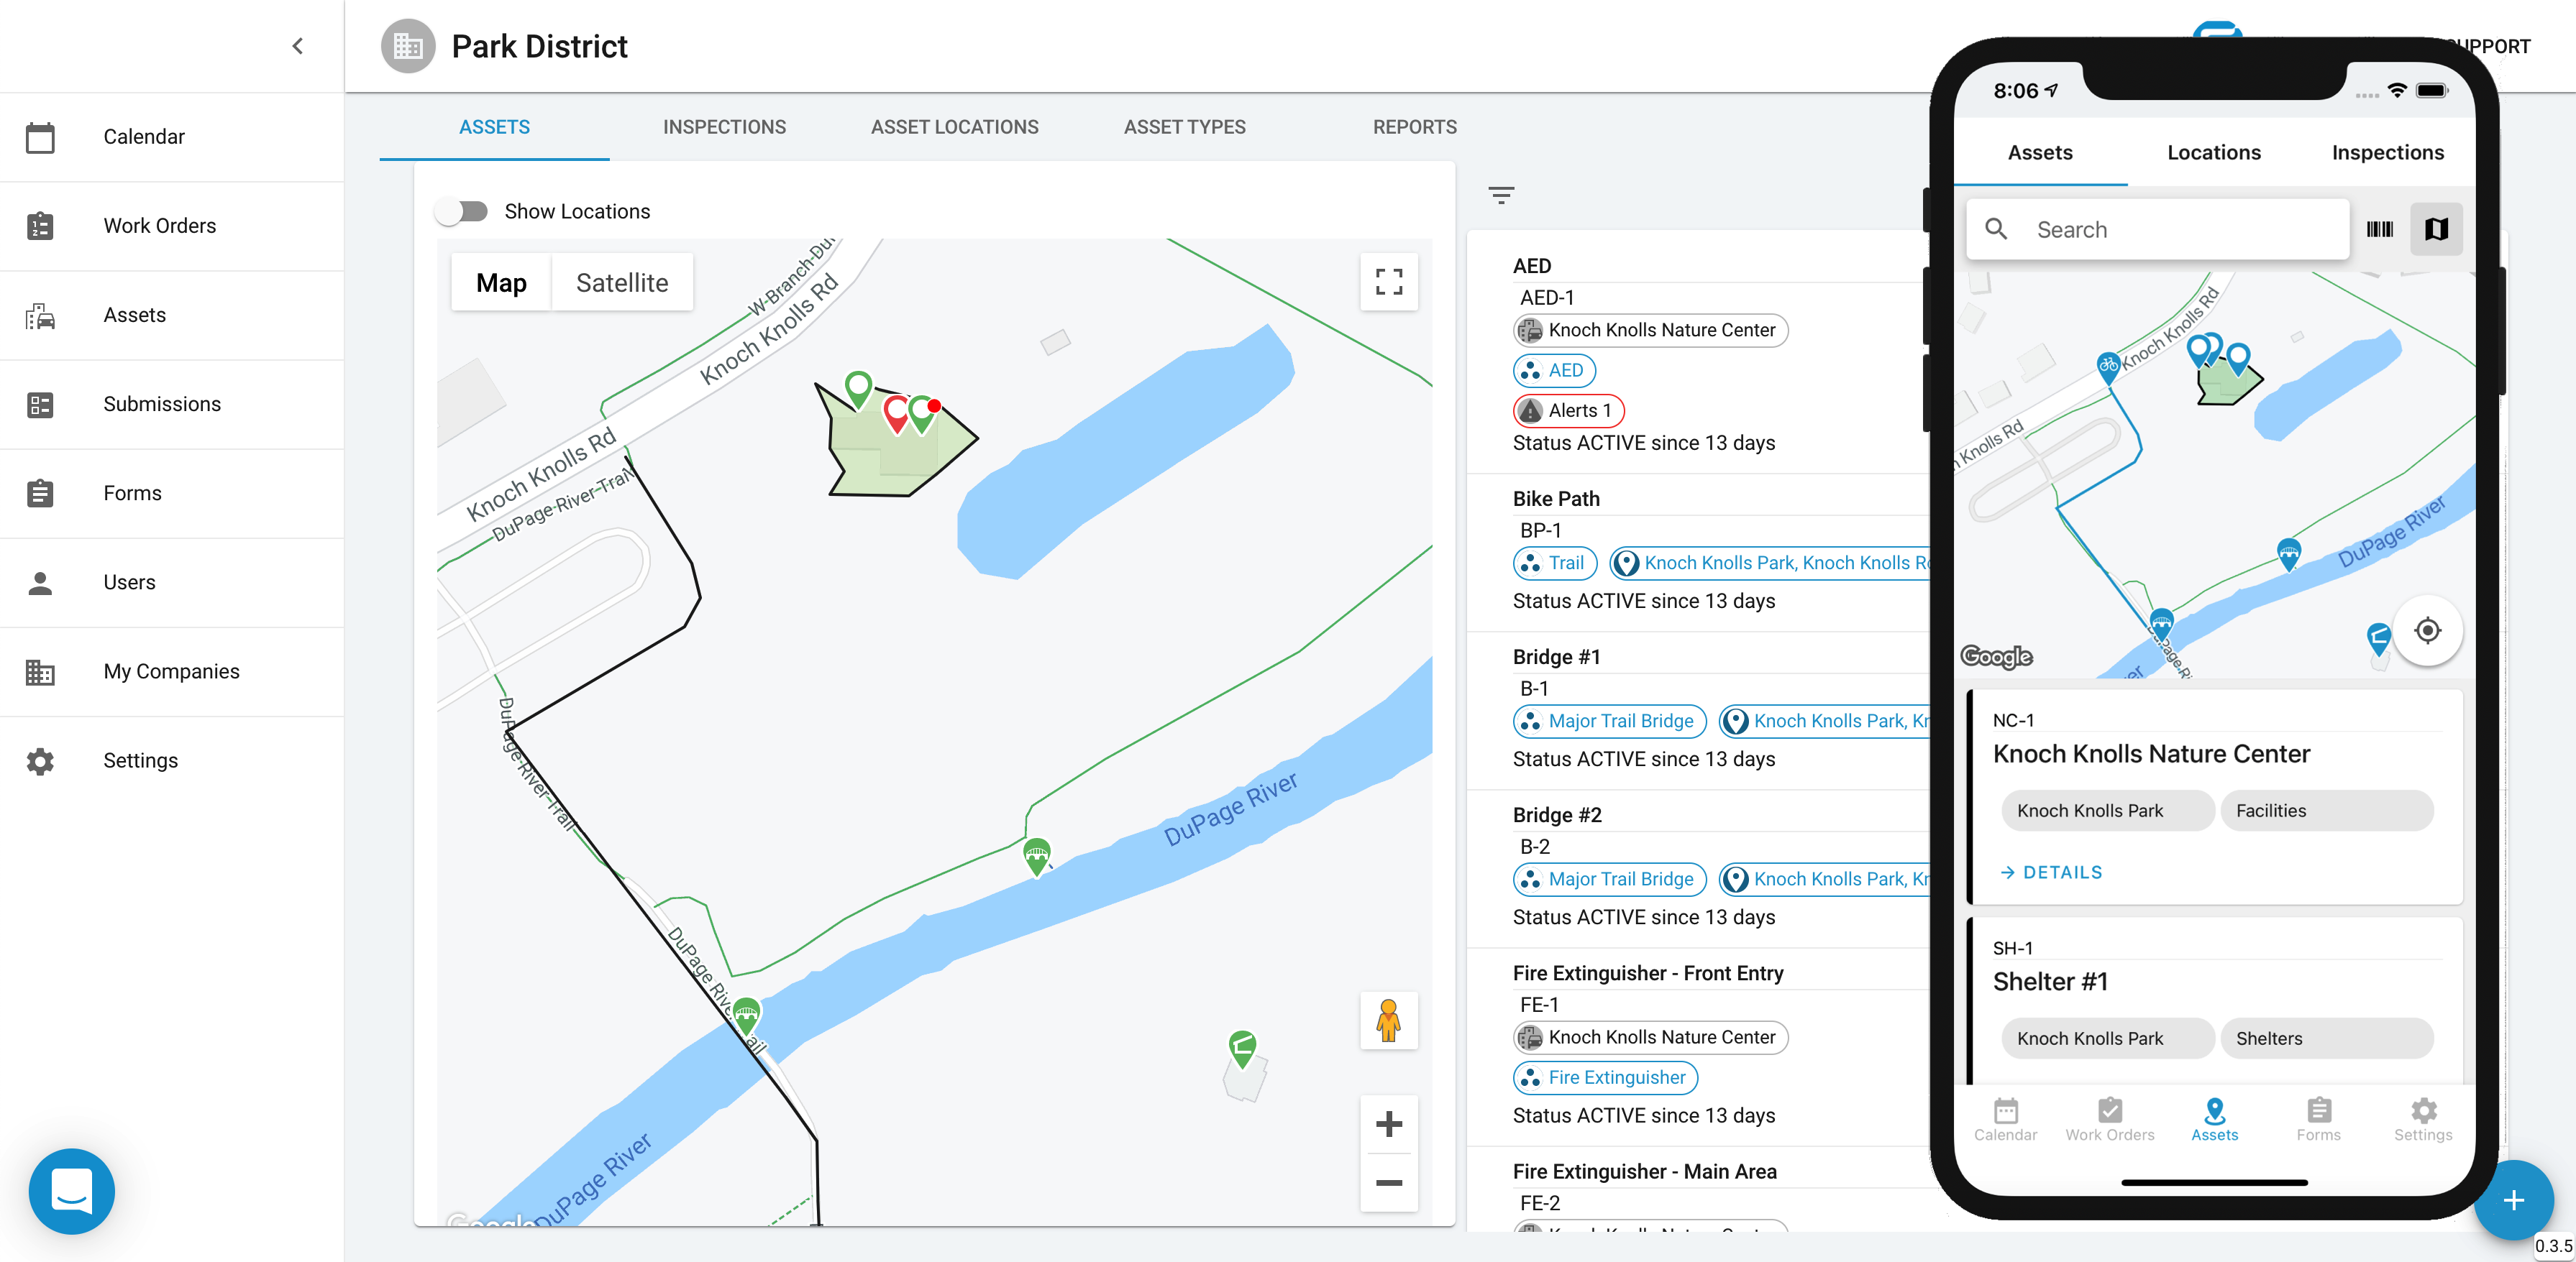Click the Alerts 1 chip
Screen dimensions: 2576x1262
pyautogui.click(x=1568, y=410)
